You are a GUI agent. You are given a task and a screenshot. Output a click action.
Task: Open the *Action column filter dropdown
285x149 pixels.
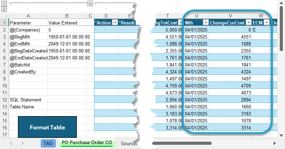tap(115, 23)
